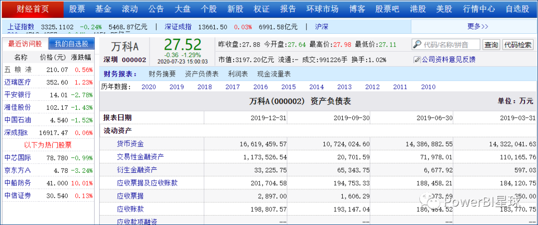Screen dimensions: 538x225
Task: Open 行情中心 from the top navigation
Action: click(479, 9)
